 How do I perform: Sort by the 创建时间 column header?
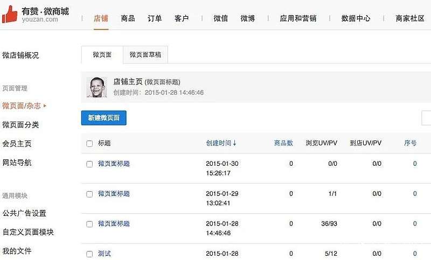click(x=221, y=143)
